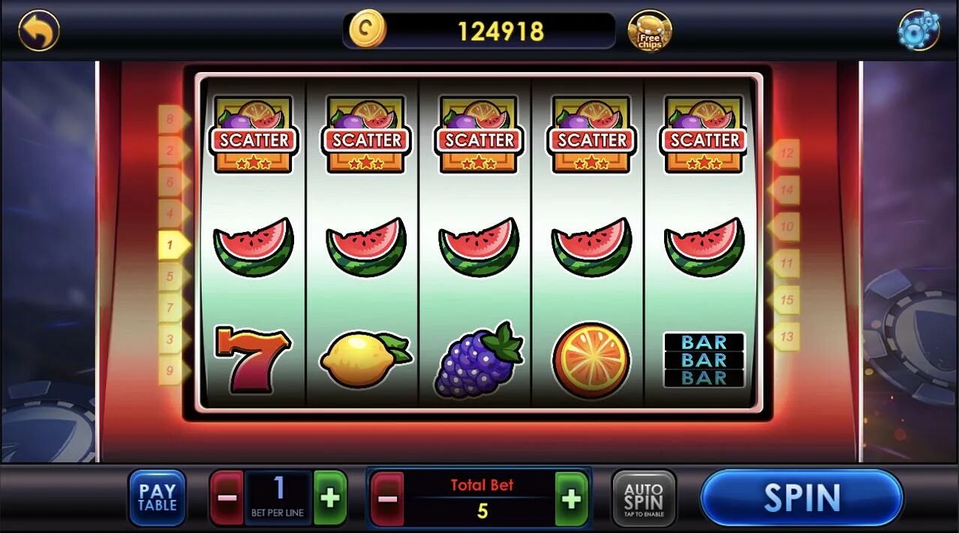Raise Total Bet using the green plus

coord(572,498)
